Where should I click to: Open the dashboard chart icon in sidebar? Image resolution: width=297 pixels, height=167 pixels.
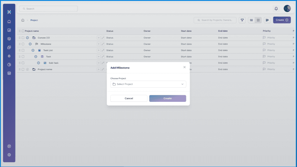9,30
